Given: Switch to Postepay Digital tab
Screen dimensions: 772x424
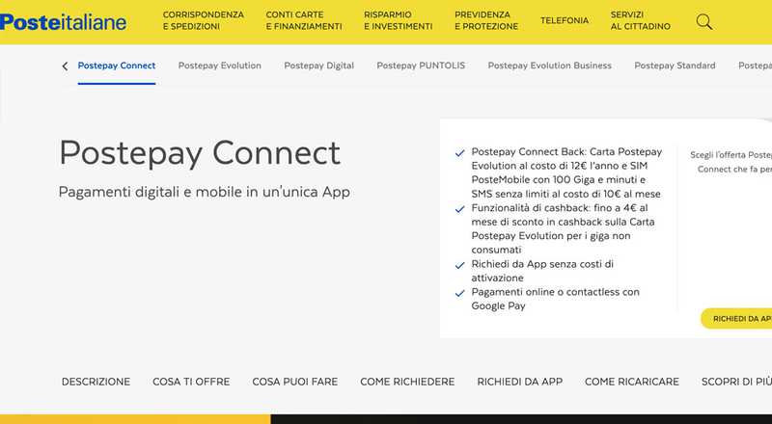Looking at the screenshot, I should pos(319,66).
